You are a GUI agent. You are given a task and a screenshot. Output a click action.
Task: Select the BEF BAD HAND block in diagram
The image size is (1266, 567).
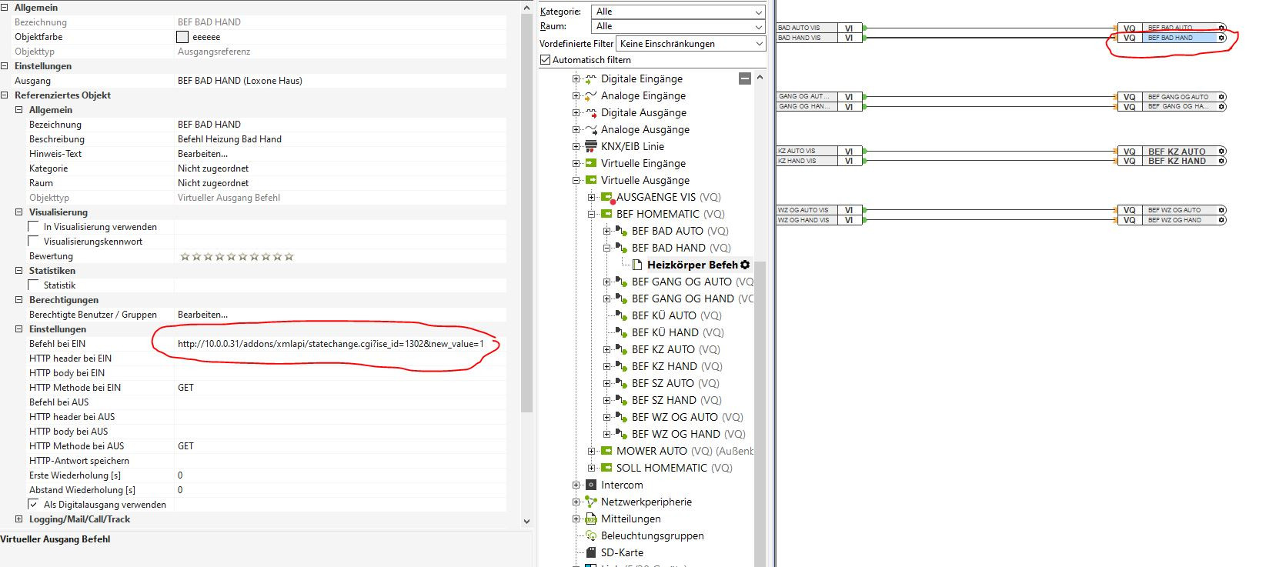(x=1171, y=38)
